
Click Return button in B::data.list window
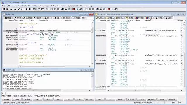[37, 18]
